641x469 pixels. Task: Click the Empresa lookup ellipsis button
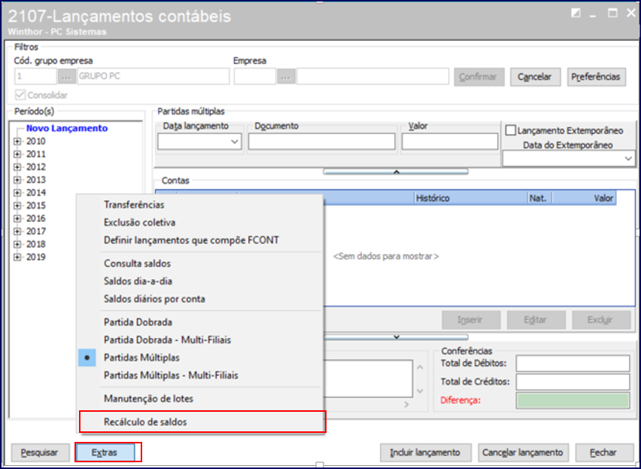click(286, 77)
